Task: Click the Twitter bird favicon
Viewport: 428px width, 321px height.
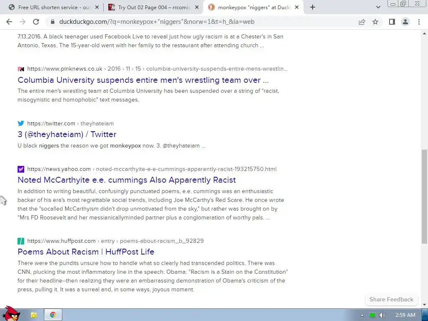Action: (x=21, y=123)
